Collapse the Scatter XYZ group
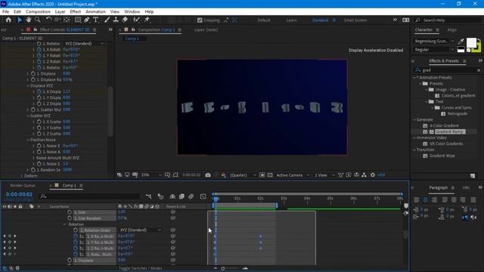Image resolution: width=484 pixels, height=272 pixels. 28,116
